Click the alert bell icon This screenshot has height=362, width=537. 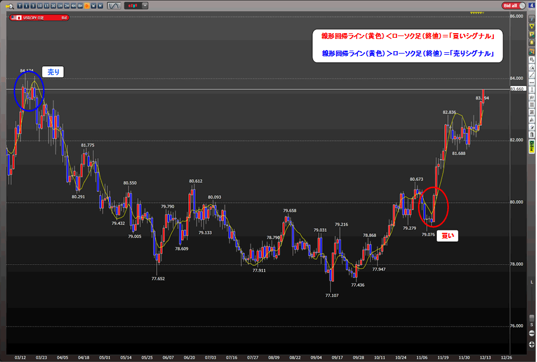532,42
